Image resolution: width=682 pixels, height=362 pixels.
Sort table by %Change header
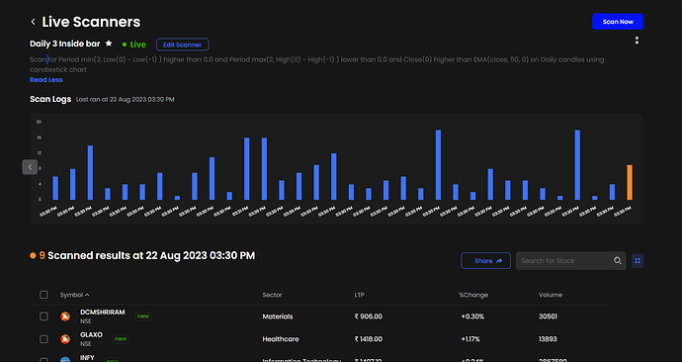pos(473,295)
